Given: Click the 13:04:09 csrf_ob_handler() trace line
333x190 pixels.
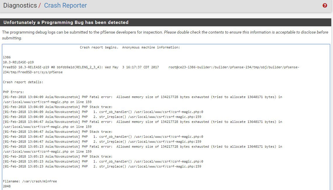Looking at the screenshot, I should 103,112.
